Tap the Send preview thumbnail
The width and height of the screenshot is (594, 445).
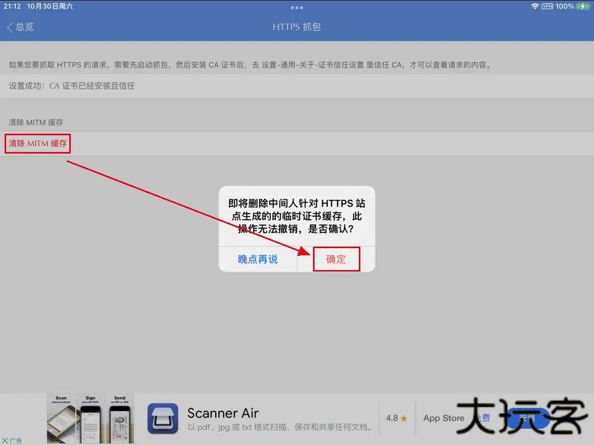119,419
